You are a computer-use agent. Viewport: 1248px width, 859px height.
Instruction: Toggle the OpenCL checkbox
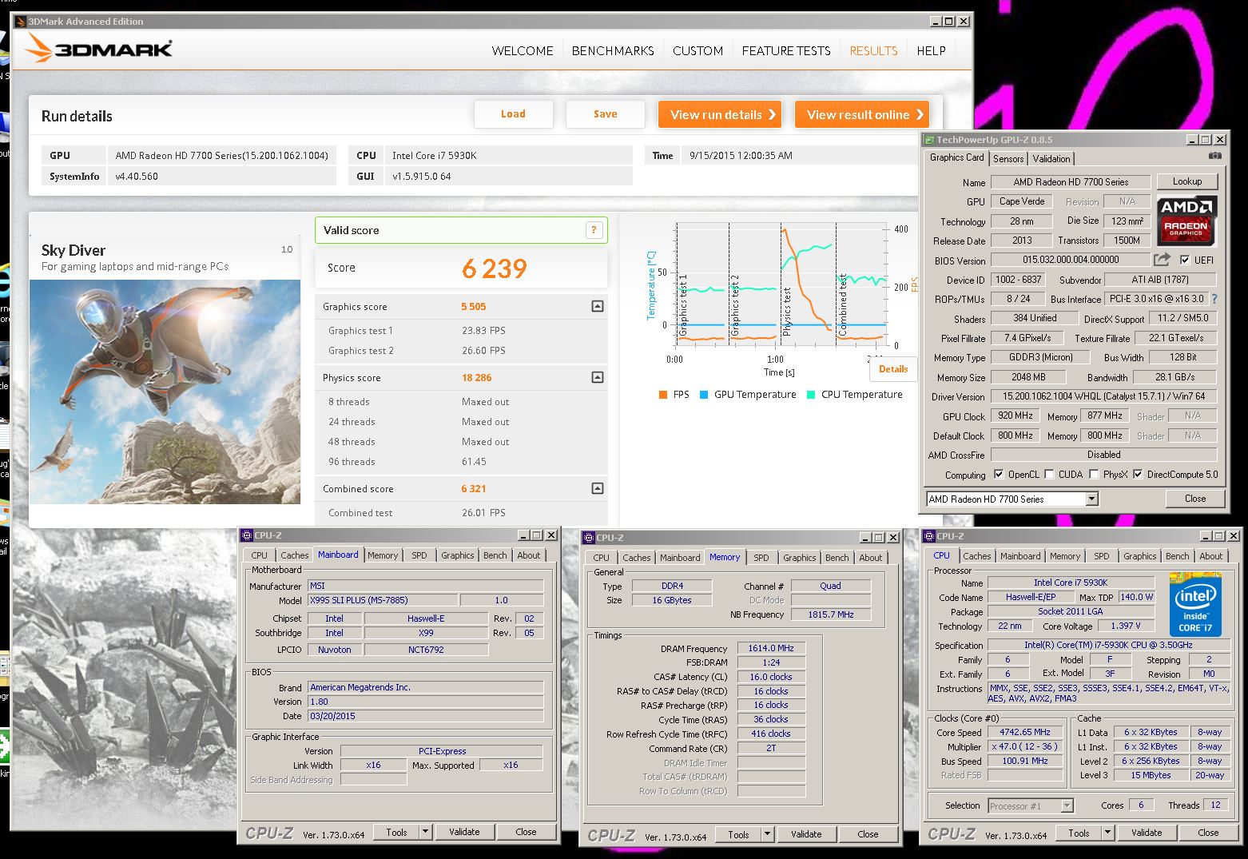point(999,474)
